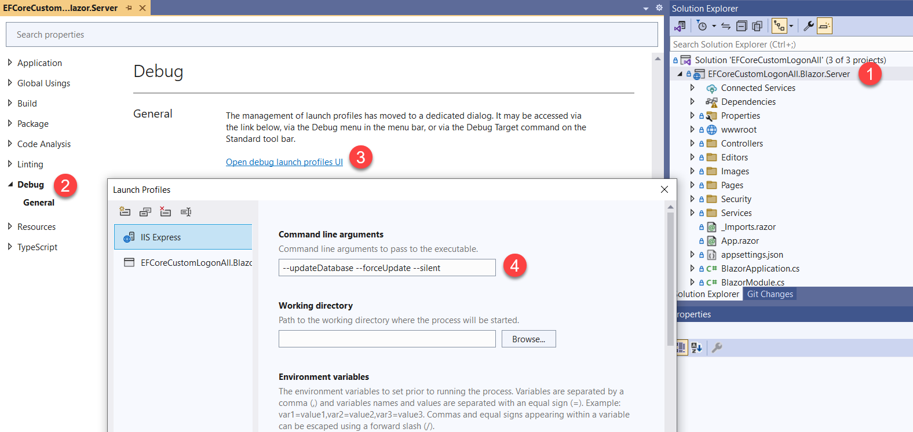Viewport: 913px width, 432px height.
Task: Click the Browse... button for working directory
Action: coord(528,339)
